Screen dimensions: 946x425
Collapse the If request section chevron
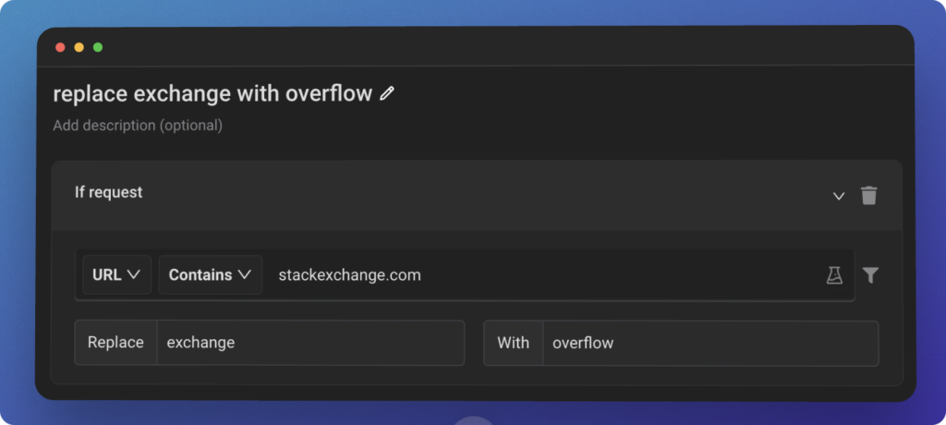839,196
